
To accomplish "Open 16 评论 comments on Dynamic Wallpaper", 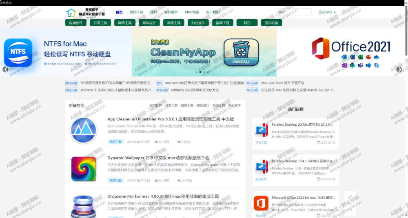I will point(185,180).
